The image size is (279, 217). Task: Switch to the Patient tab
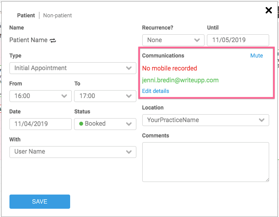tap(26, 15)
